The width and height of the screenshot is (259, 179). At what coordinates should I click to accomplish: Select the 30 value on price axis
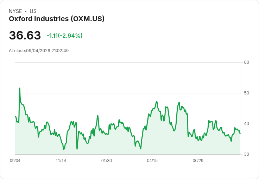click(x=246, y=154)
